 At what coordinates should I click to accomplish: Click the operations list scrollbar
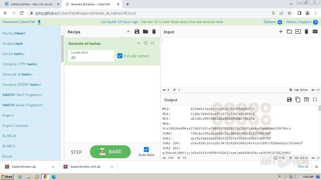pyautogui.click(x=62, y=49)
